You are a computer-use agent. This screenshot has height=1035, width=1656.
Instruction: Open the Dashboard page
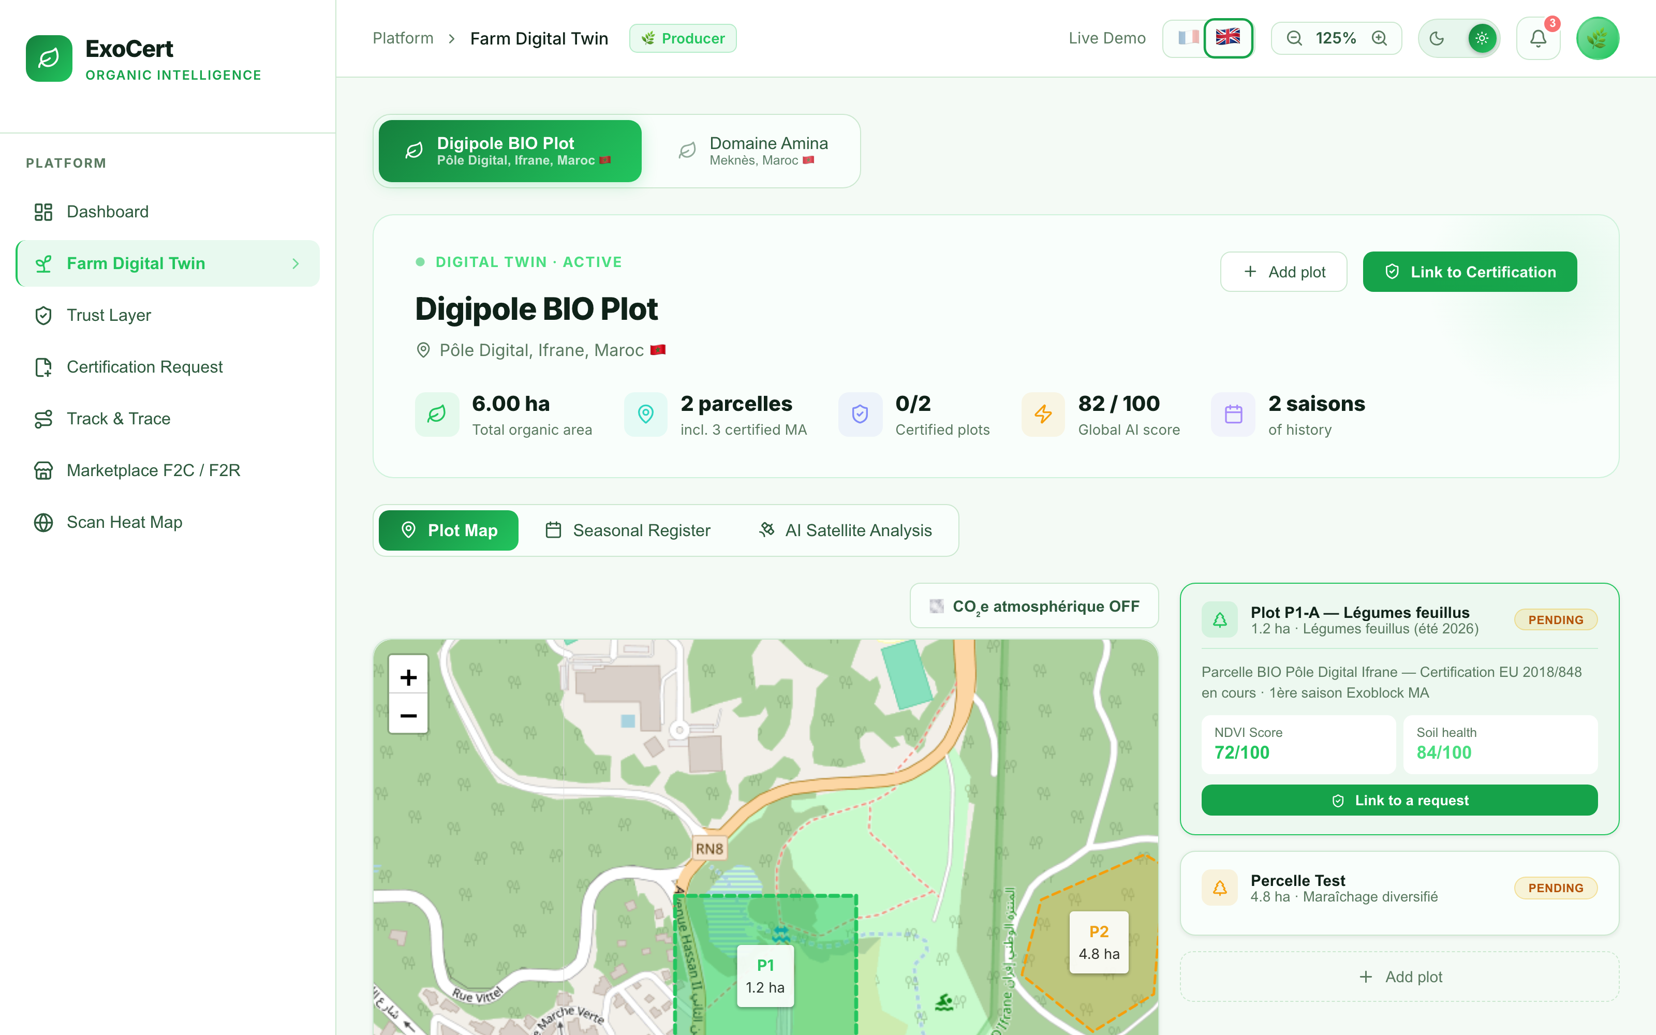pyautogui.click(x=168, y=212)
